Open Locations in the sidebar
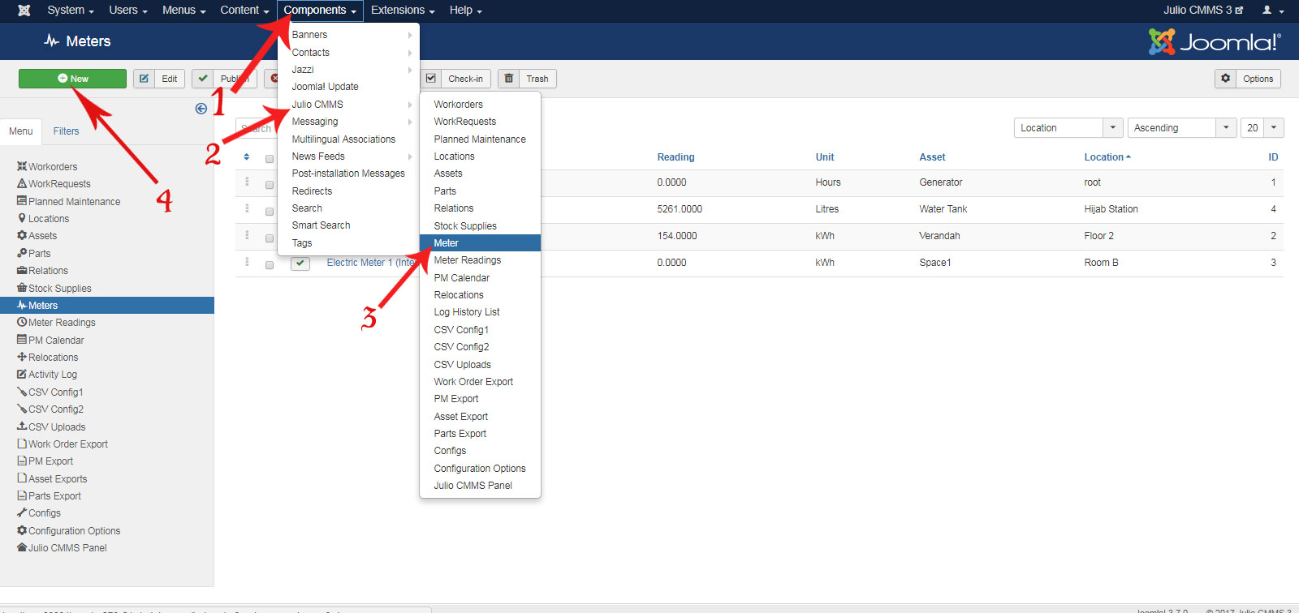The image size is (1299, 613). pos(43,219)
